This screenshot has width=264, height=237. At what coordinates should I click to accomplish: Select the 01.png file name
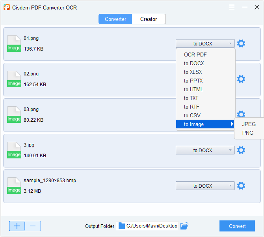click(x=31, y=38)
